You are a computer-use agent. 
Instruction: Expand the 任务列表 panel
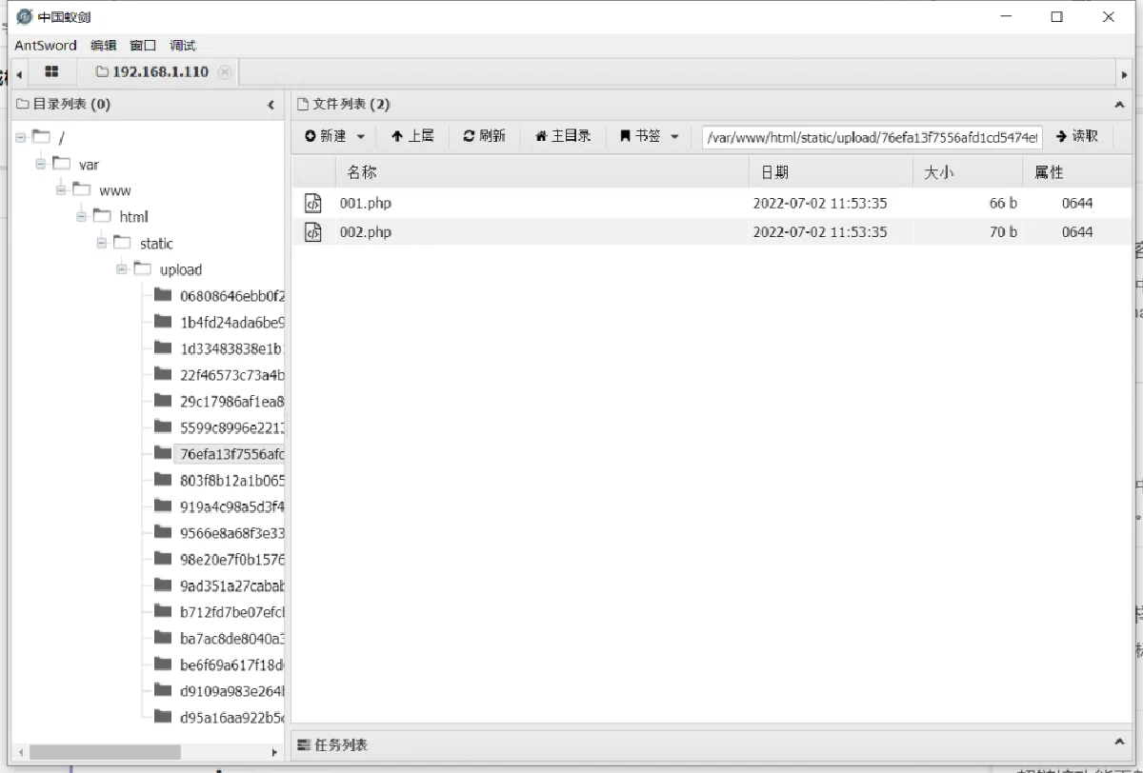pyautogui.click(x=1119, y=743)
